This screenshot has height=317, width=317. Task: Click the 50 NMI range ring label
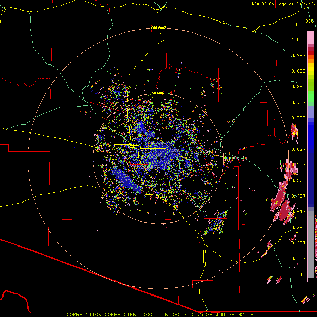(x=158, y=93)
